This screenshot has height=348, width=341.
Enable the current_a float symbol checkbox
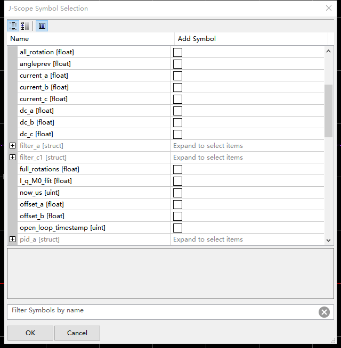pos(178,76)
